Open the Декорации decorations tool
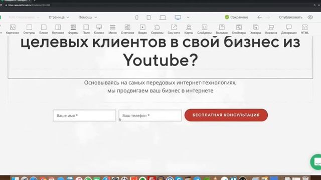 289,29
